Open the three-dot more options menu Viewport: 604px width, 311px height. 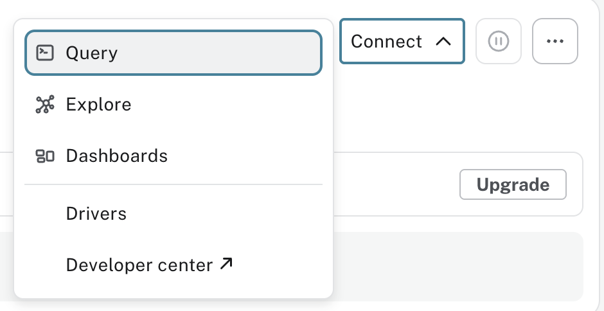555,41
